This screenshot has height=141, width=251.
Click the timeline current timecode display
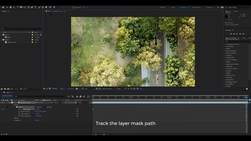[7, 96]
